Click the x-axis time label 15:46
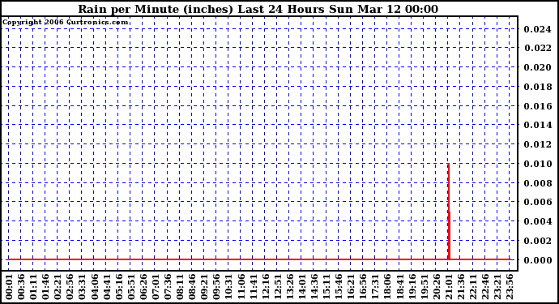The width and height of the screenshot is (559, 304). click(339, 287)
